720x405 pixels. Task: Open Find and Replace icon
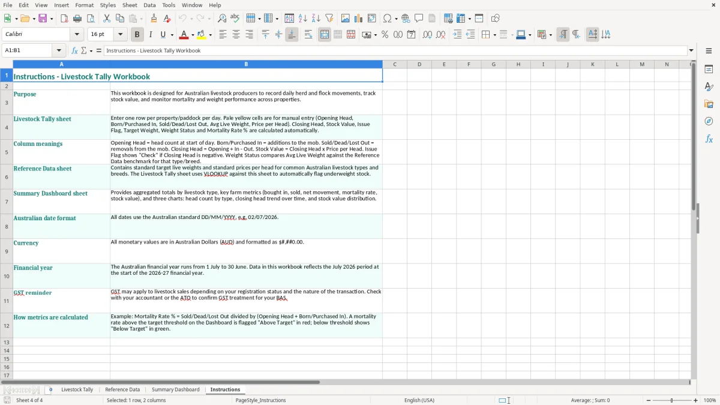(222, 19)
